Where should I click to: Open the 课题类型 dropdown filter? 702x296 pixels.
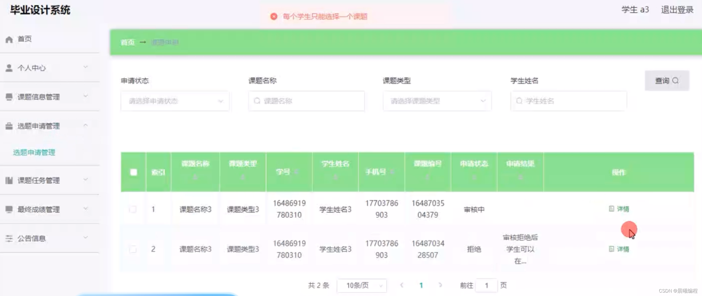point(437,101)
